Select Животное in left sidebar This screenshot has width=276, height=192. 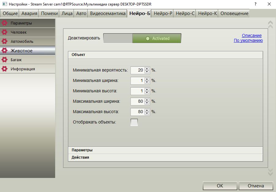click(x=28, y=50)
